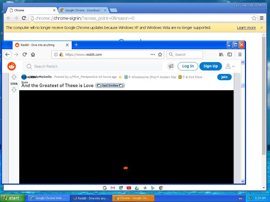The height and width of the screenshot is (202, 270).
Task: Dismiss the Chrome update warning bar
Action: [x=261, y=28]
